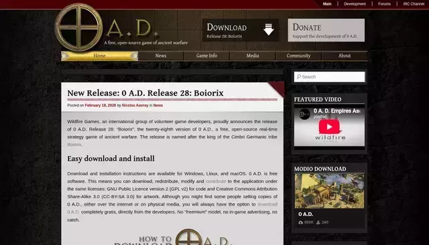Click the Easy download and install heading
Screen dimensions: 429x245
click(x=111, y=159)
